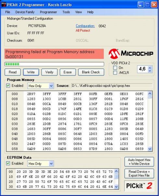This screenshot has width=159, height=196.
Task: Click EEPROM byte 54 in row 00
Action: (61, 172)
